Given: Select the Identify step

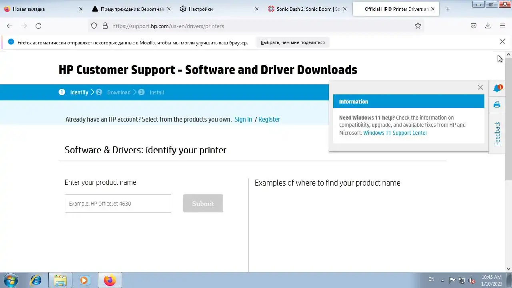Looking at the screenshot, I should point(74,92).
